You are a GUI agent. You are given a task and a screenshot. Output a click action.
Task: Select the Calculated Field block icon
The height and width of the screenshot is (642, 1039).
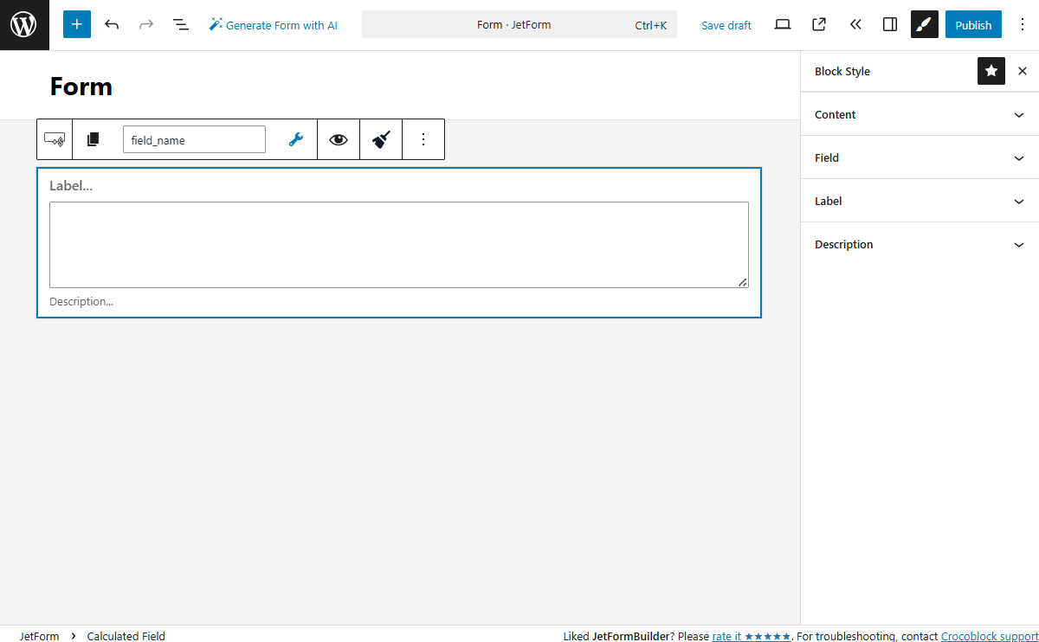coord(54,139)
